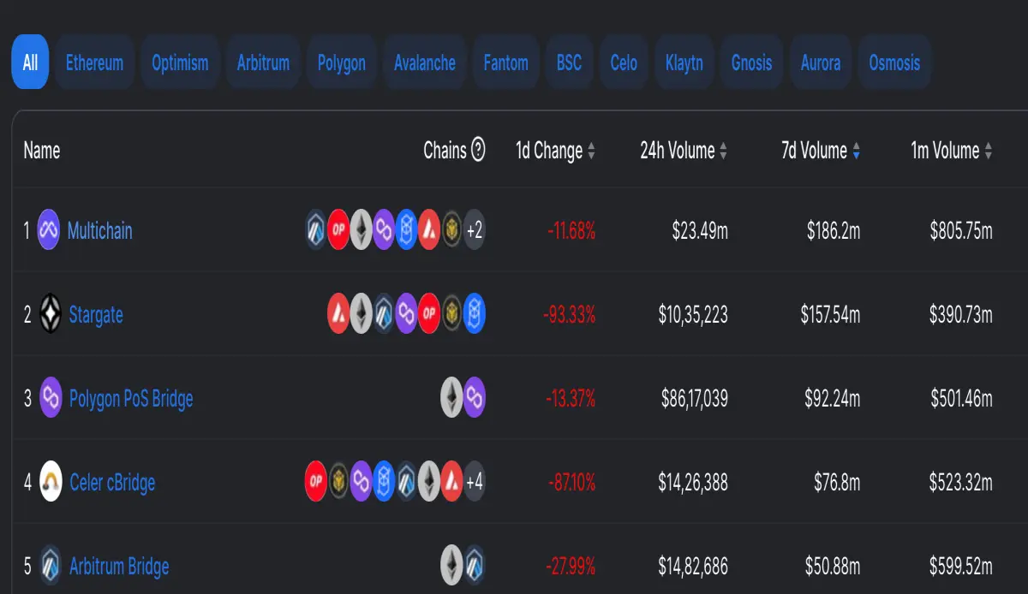
Task: Sort the table by 24h Volume
Action: click(684, 151)
